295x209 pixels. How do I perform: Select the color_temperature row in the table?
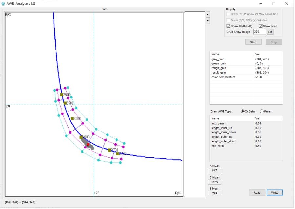246,77
